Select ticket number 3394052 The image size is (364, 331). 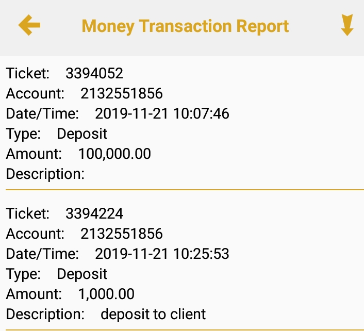(94, 73)
